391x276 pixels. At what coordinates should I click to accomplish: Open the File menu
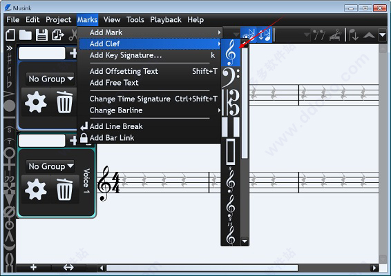(x=13, y=20)
